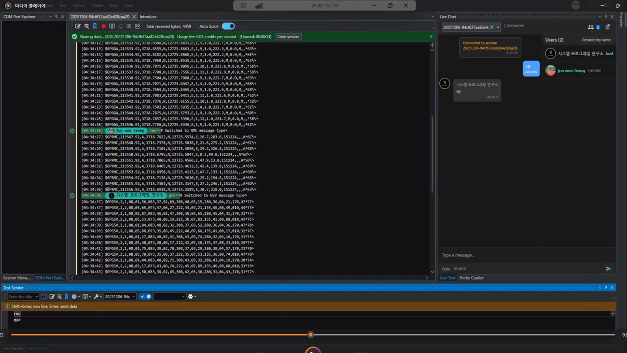Image resolution: width=627 pixels, height=353 pixels.
Task: Click the media player app icon in title bar
Action: [8, 5]
